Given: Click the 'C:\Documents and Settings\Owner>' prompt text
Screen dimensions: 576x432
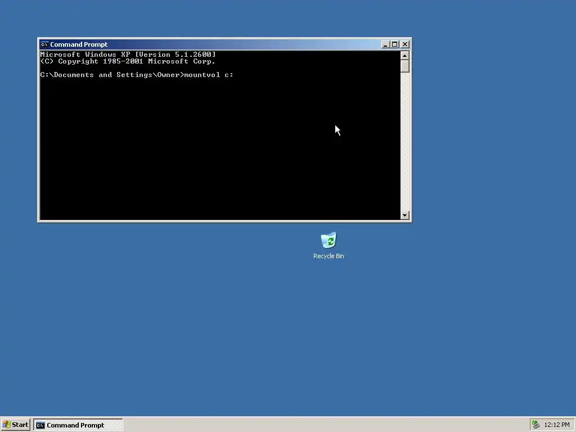Looking at the screenshot, I should pos(112,75).
